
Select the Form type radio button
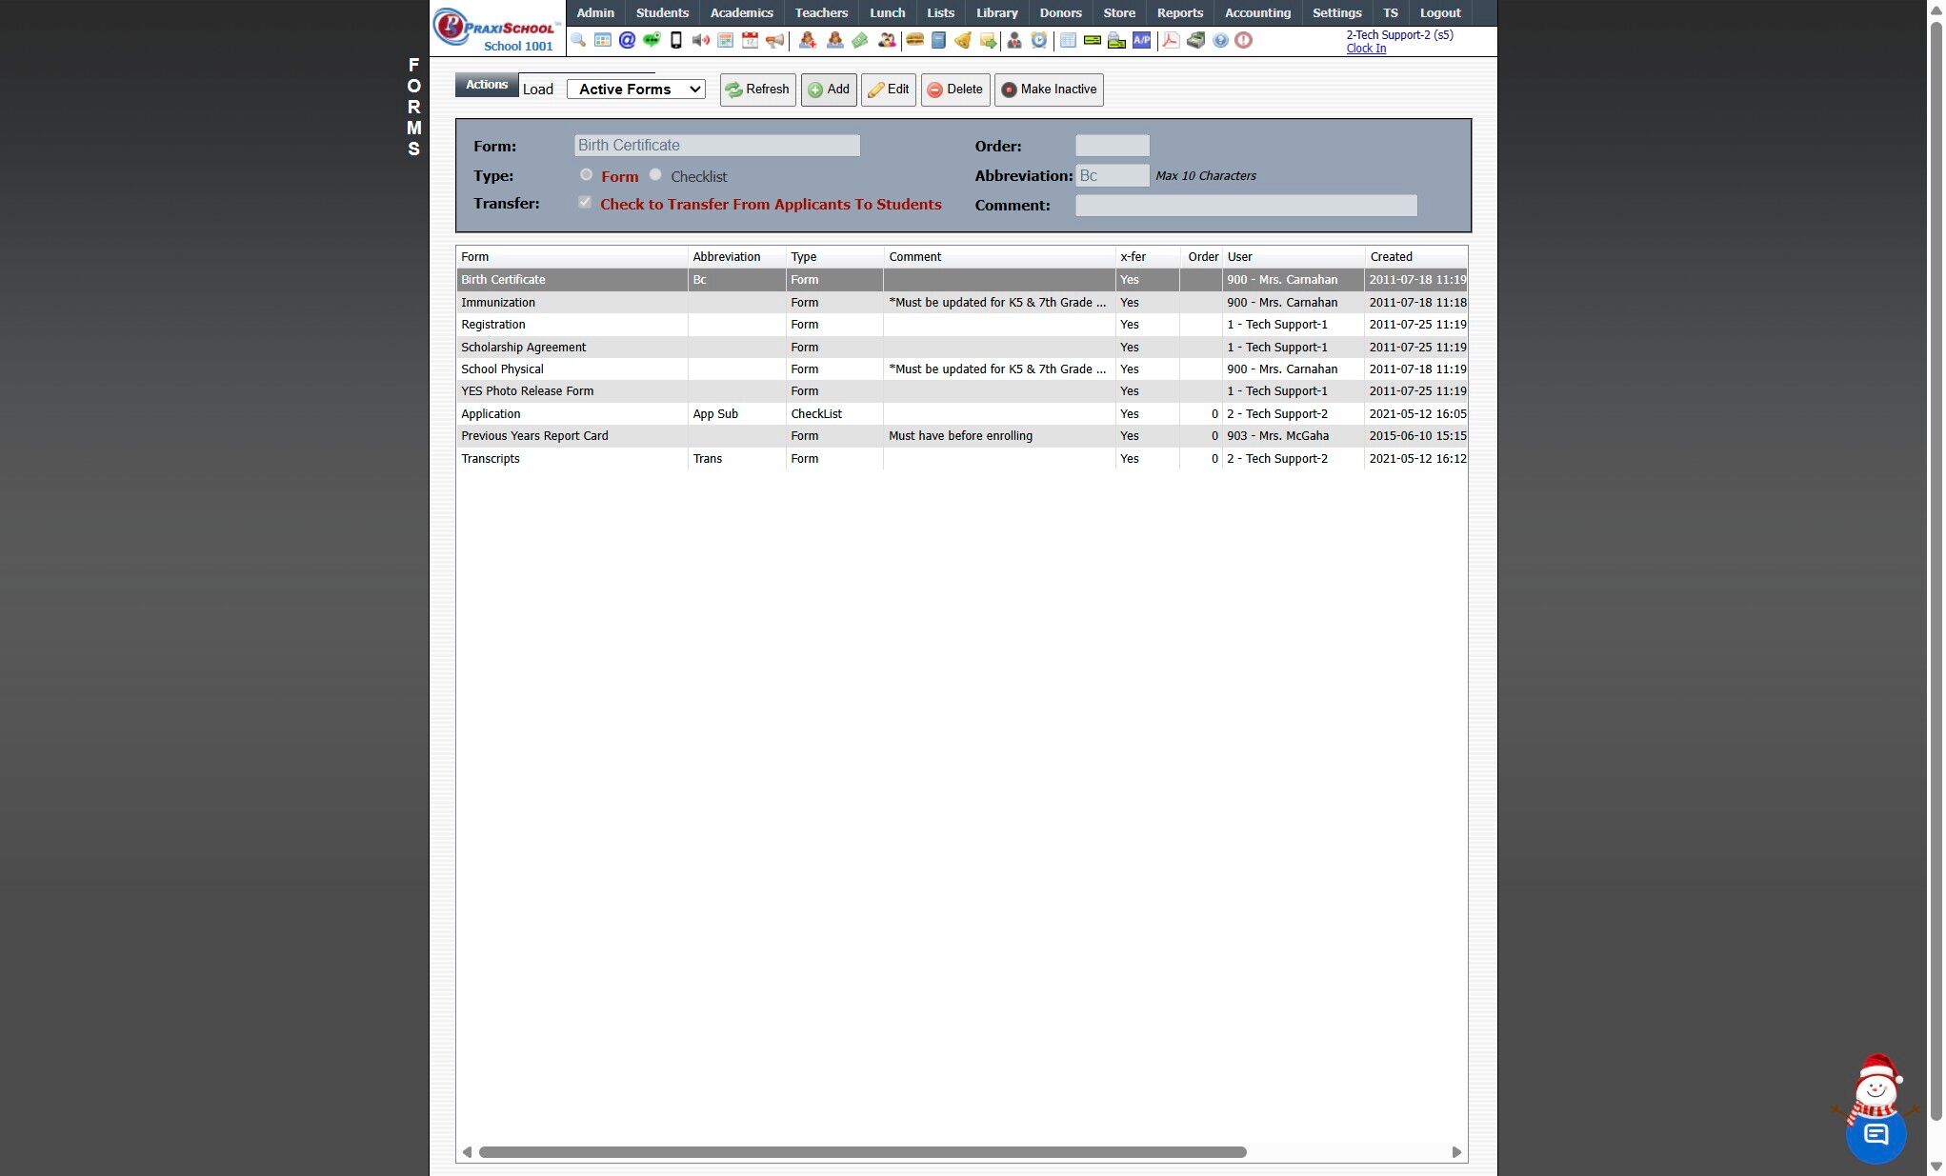coord(587,175)
